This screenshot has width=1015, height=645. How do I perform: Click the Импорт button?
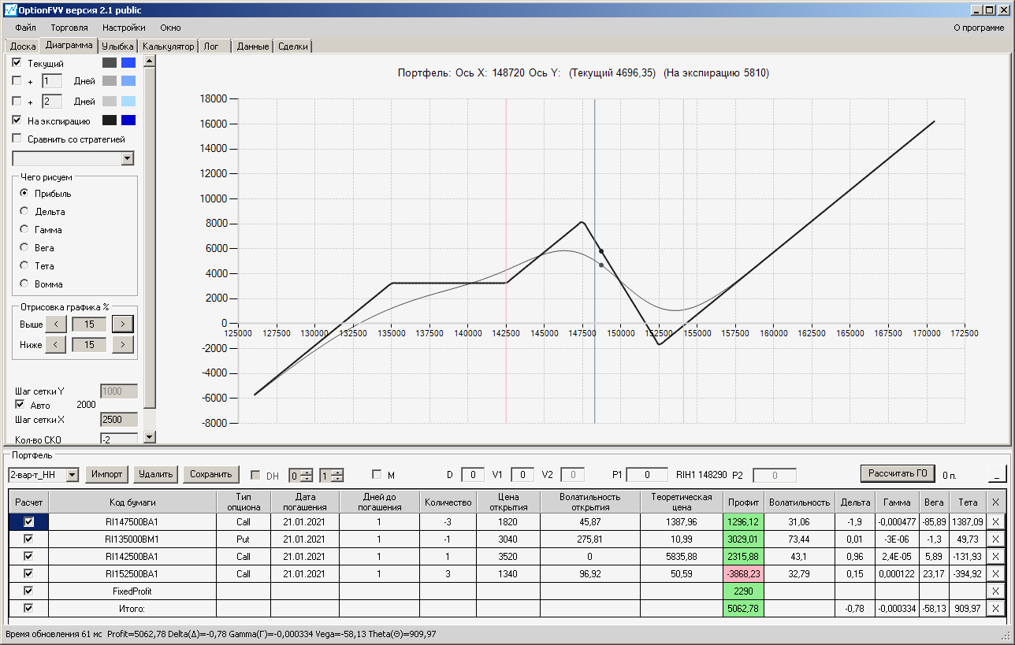(x=107, y=474)
